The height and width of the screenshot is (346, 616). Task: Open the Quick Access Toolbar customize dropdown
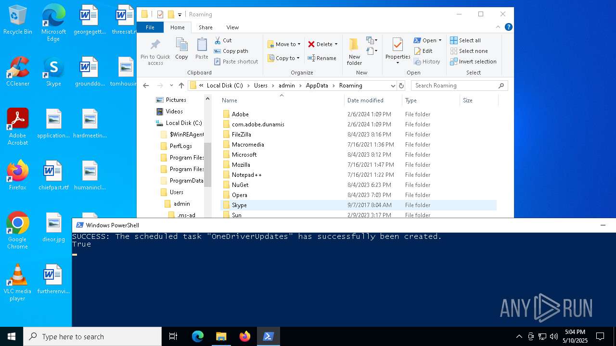[x=180, y=15]
